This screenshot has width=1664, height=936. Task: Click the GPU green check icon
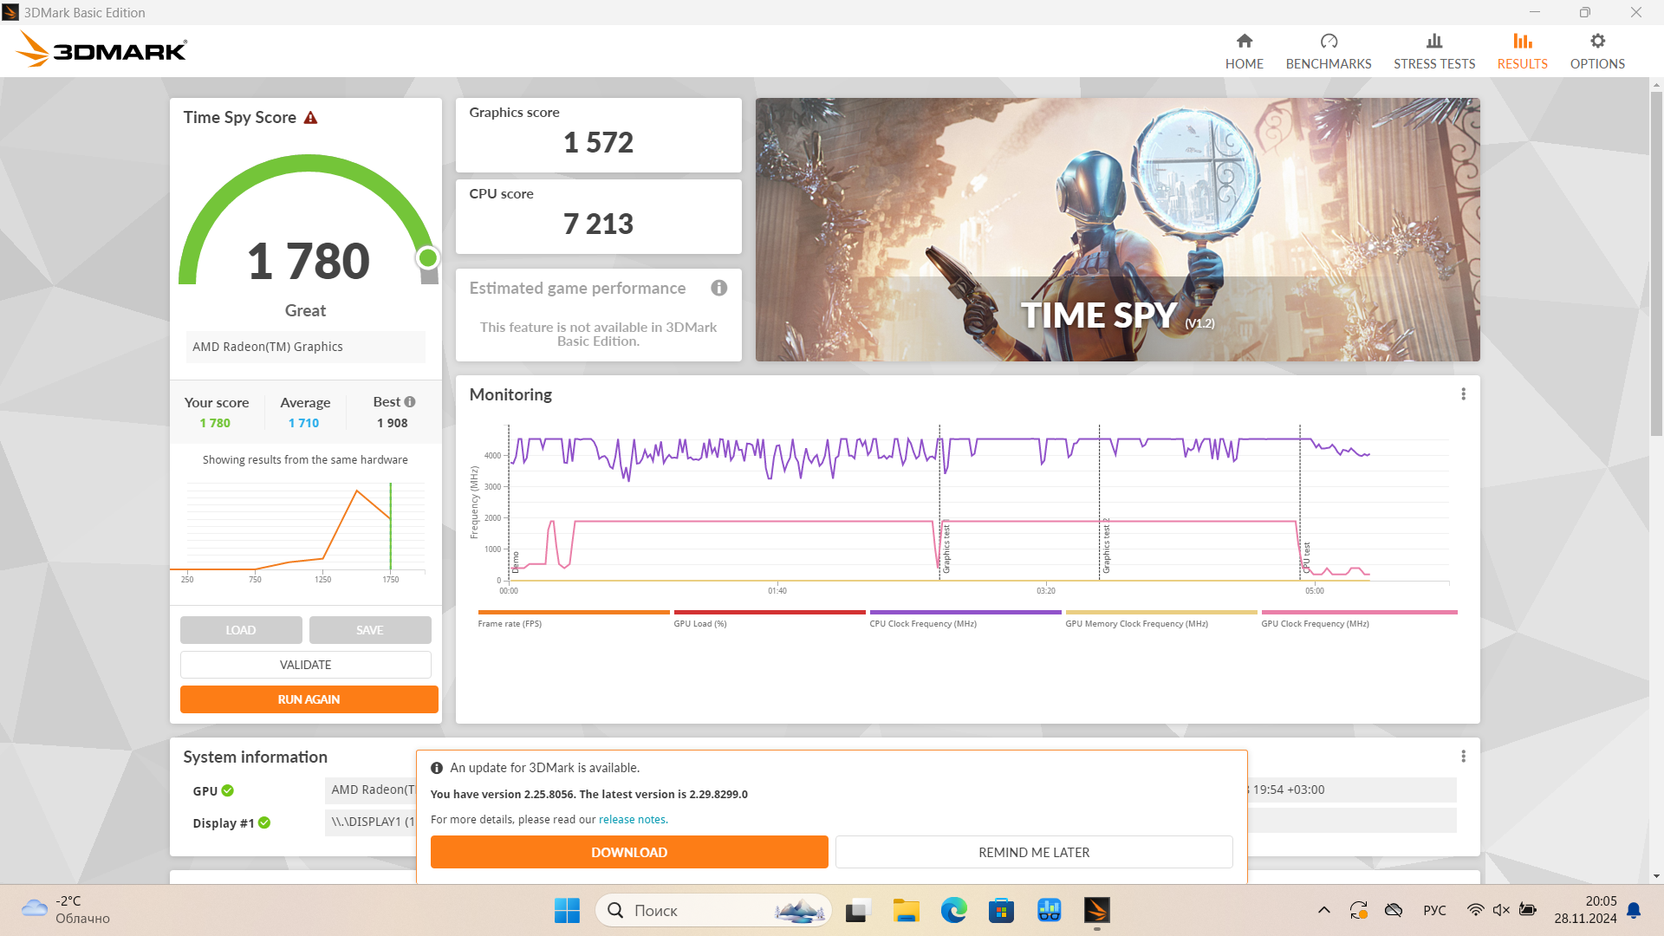tap(227, 790)
